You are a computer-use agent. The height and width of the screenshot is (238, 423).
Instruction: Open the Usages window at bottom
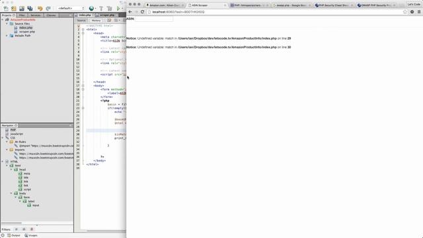click(31, 235)
